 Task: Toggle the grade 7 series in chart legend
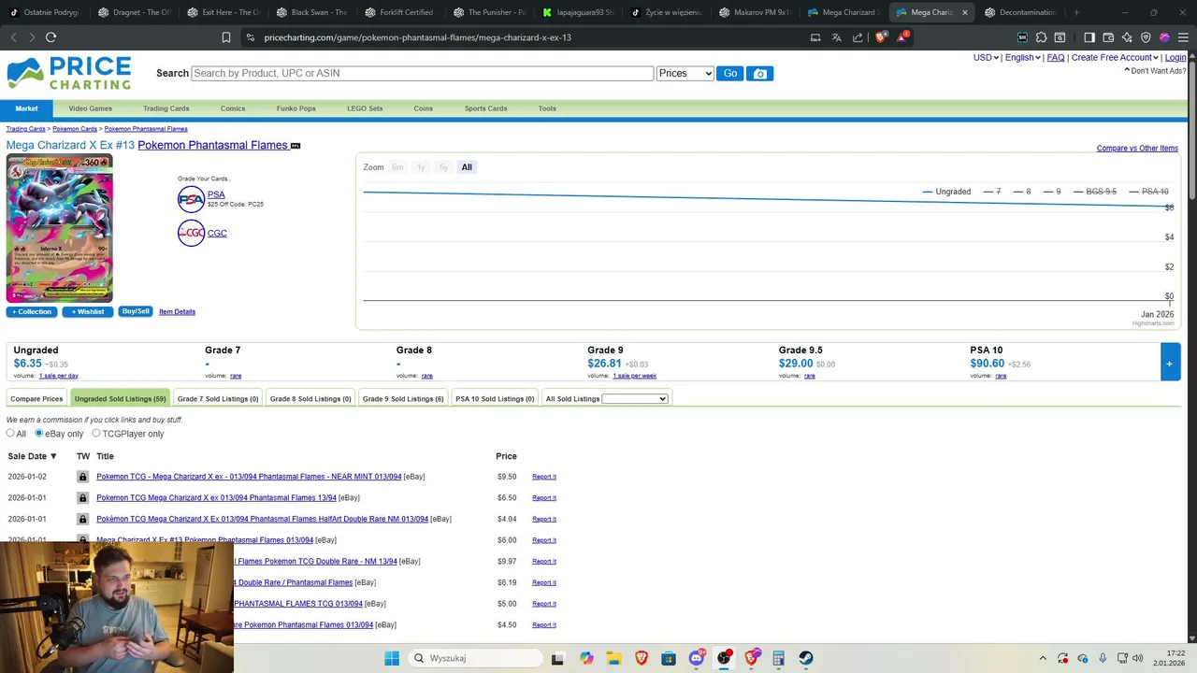click(992, 192)
